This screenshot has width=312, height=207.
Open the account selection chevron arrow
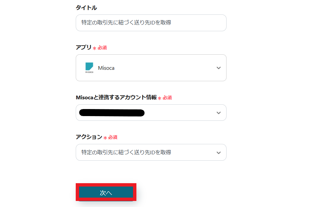tap(219, 113)
